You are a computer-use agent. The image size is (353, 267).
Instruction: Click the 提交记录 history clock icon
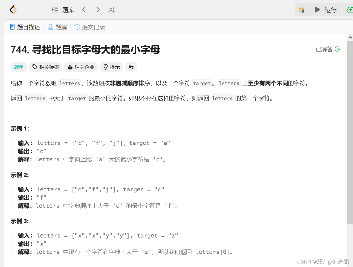pos(77,27)
